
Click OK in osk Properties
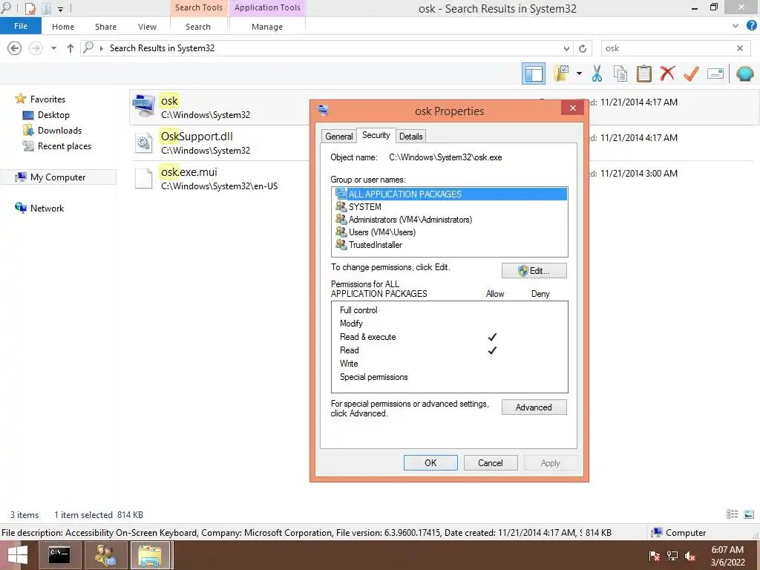click(x=430, y=463)
